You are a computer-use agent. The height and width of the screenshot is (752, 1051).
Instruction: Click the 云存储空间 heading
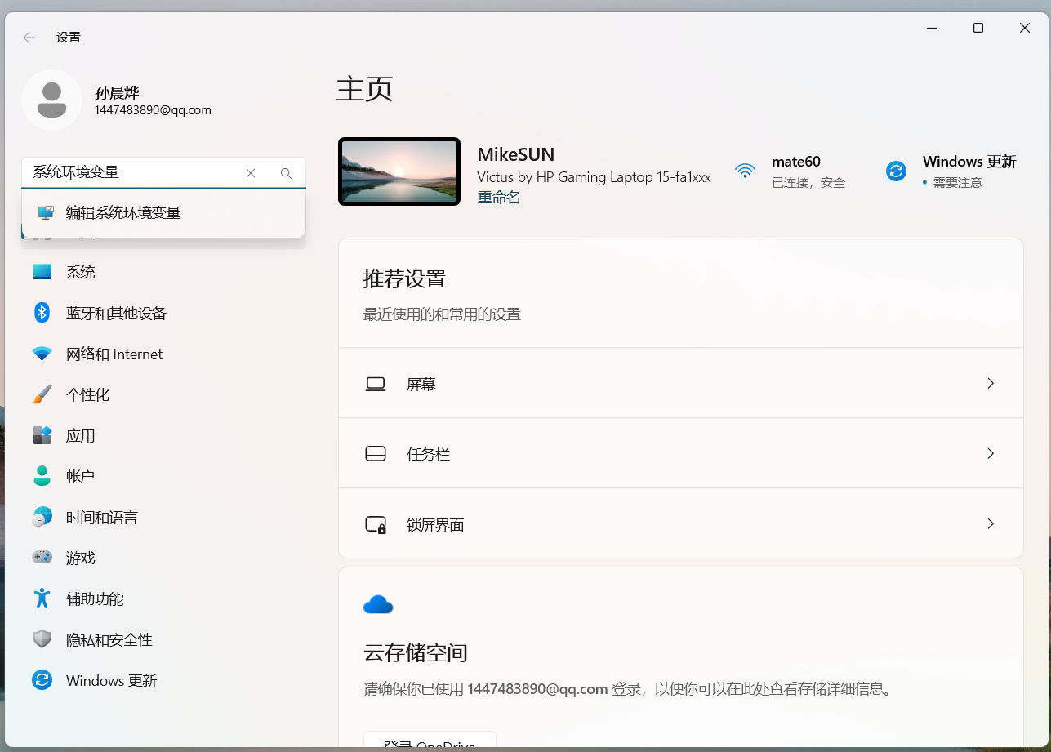415,653
